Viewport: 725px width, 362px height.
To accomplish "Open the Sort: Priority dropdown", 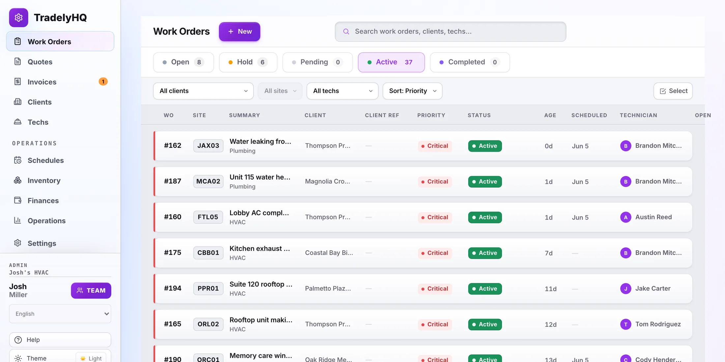I will (x=412, y=91).
